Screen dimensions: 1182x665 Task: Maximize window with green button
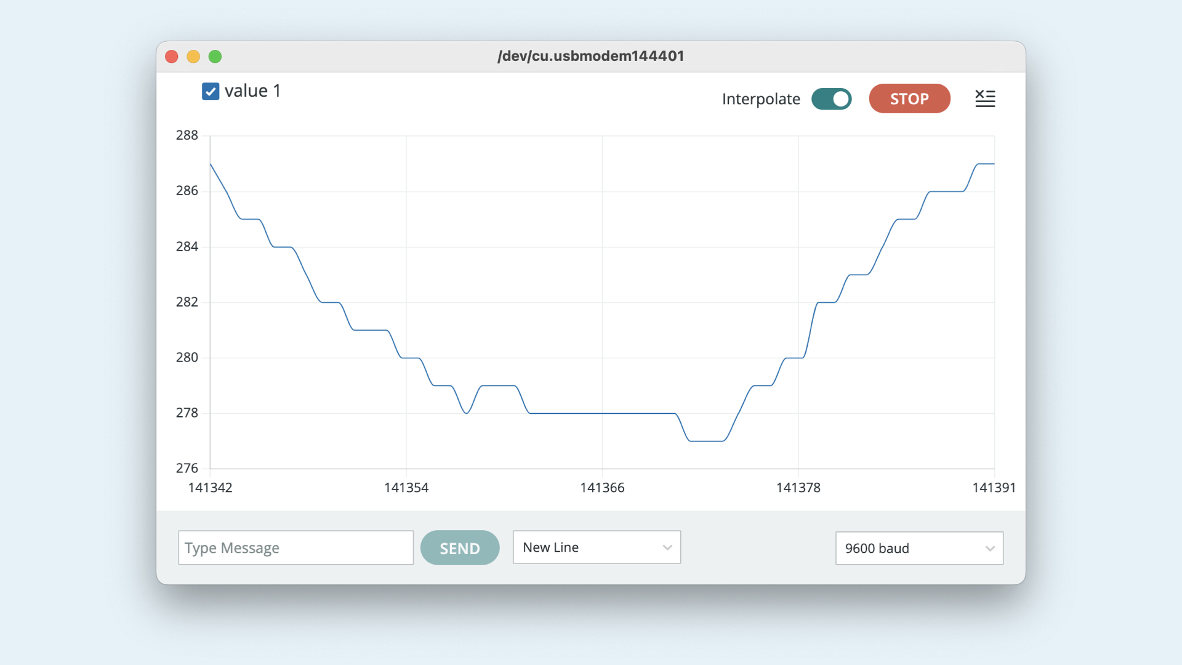pos(215,57)
